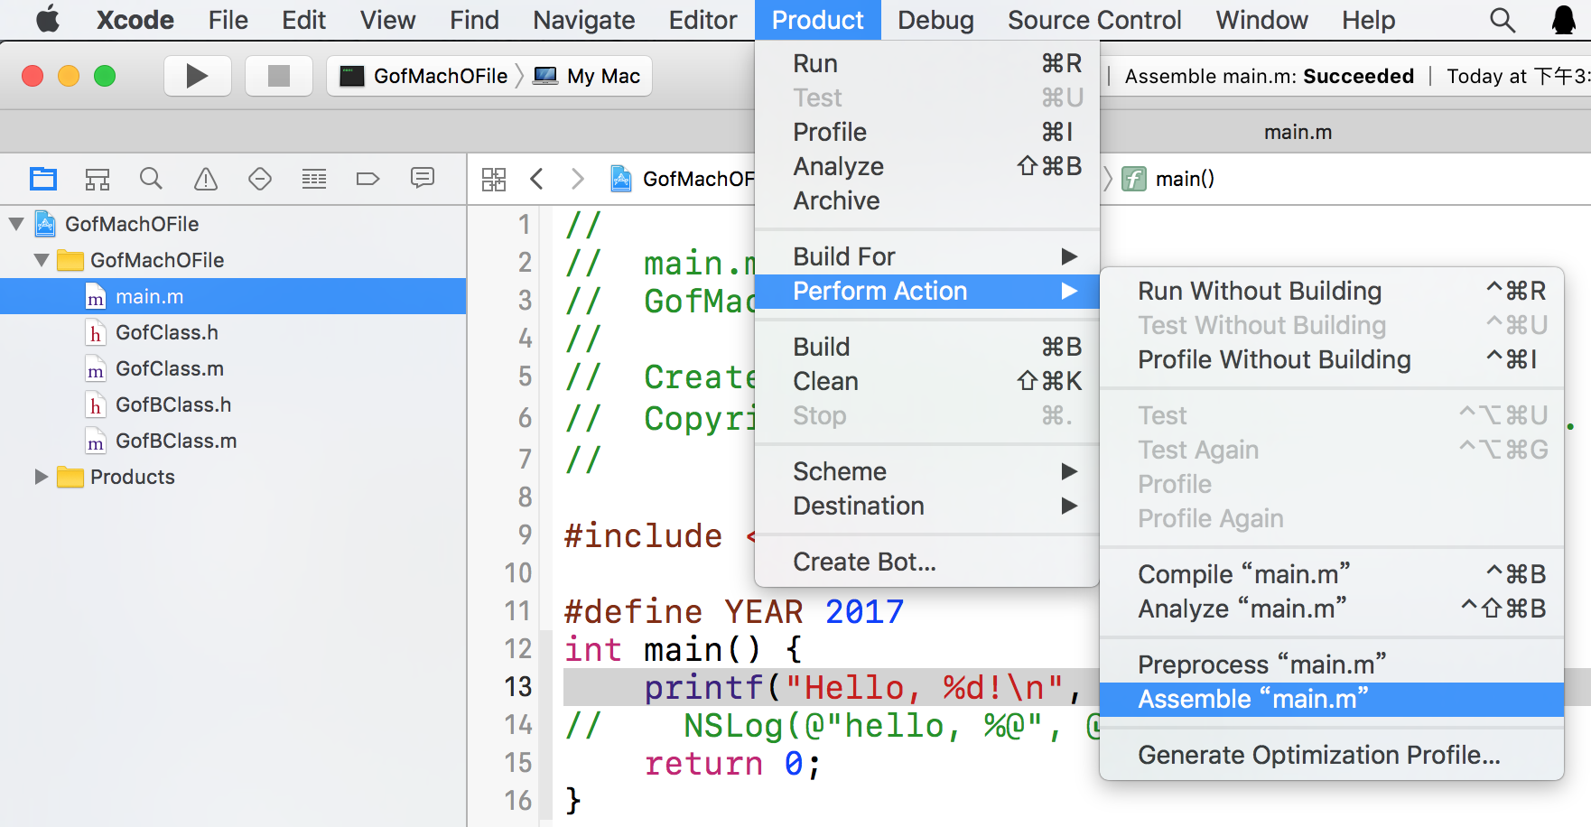This screenshot has height=827, width=1591.
Task: Select Compile “main.m”
Action: [x=1332, y=574]
